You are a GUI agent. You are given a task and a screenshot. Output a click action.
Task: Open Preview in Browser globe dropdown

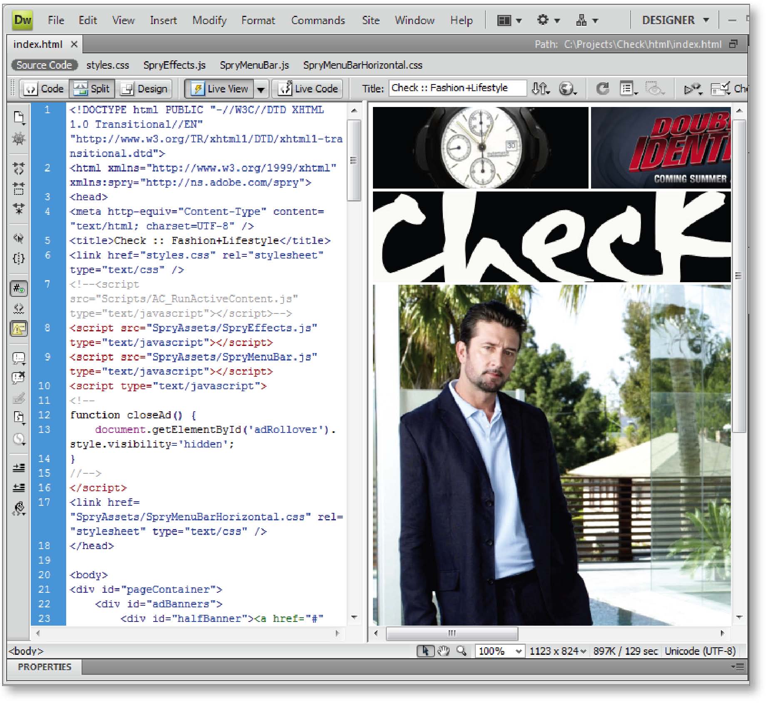coord(568,88)
